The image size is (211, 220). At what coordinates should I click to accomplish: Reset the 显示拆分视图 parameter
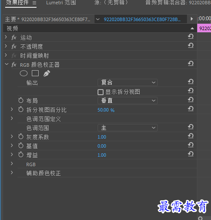pyautogui.click(x=191, y=91)
